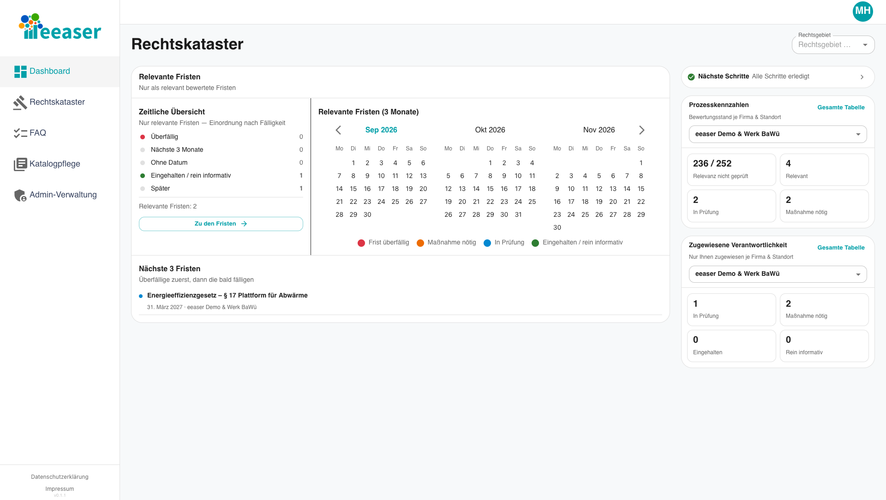Image resolution: width=886 pixels, height=500 pixels.
Task: Open Dashboard in the sidebar
Action: [x=60, y=71]
